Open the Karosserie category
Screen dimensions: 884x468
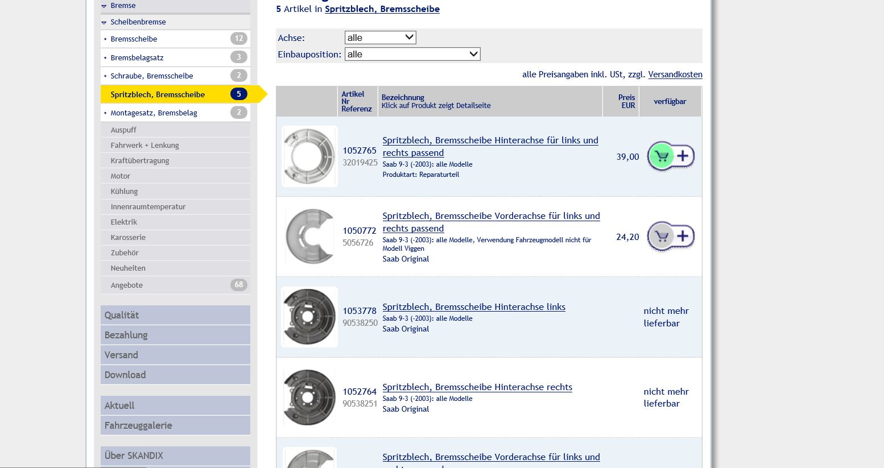pos(175,237)
